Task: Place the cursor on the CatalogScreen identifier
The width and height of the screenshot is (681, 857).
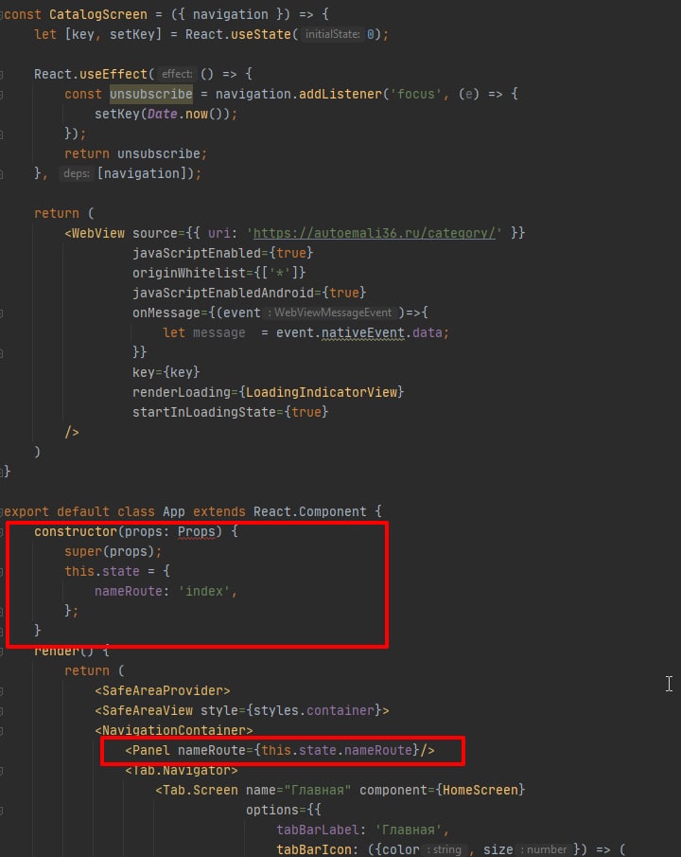Action: [x=98, y=14]
